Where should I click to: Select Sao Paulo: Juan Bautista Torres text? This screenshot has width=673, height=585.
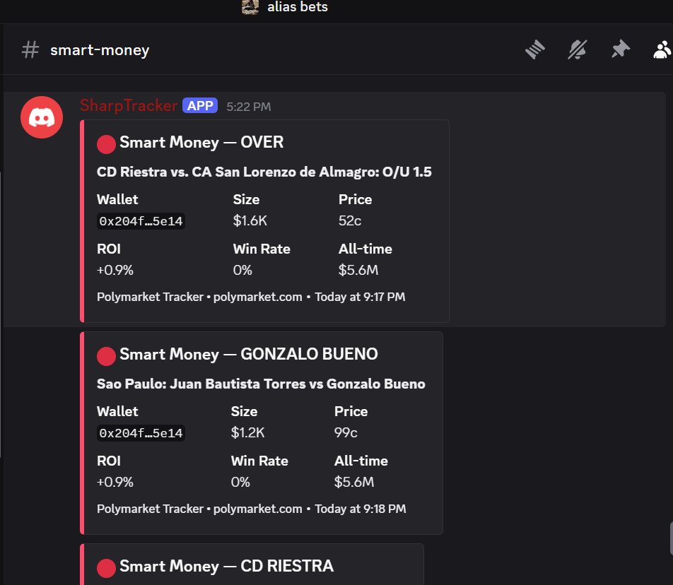261,384
